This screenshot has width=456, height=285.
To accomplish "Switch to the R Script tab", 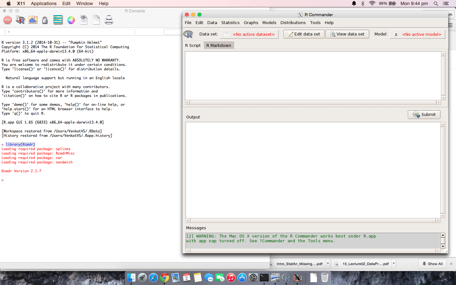I will [x=193, y=46].
